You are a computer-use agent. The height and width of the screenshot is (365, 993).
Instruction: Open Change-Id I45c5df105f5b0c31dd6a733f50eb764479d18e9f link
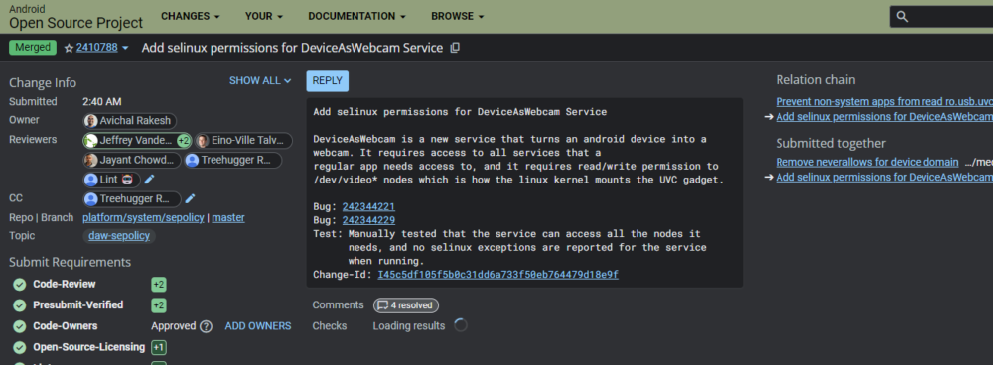[497, 275]
